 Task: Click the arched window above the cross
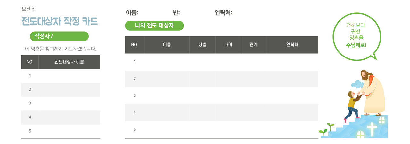point(382,120)
